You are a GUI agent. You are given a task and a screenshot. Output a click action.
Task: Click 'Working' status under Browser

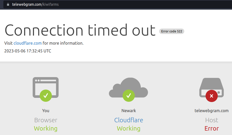[x=46, y=129]
